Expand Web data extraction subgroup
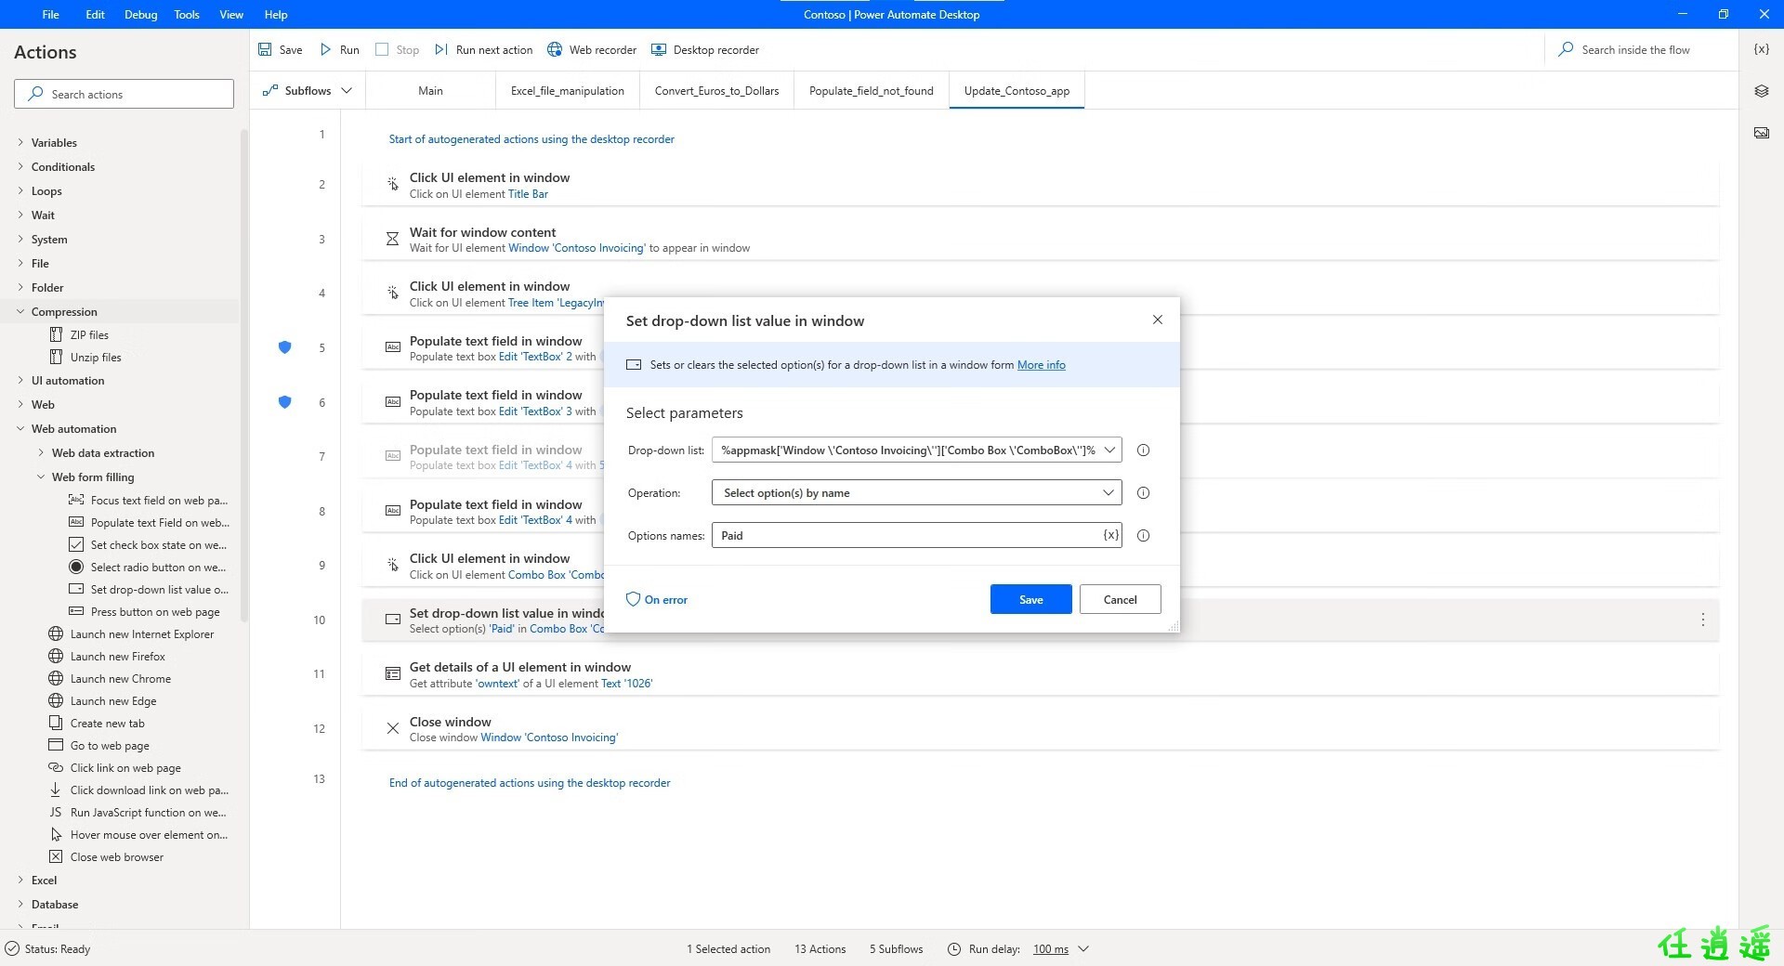Image resolution: width=1784 pixels, height=966 pixels. (41, 453)
